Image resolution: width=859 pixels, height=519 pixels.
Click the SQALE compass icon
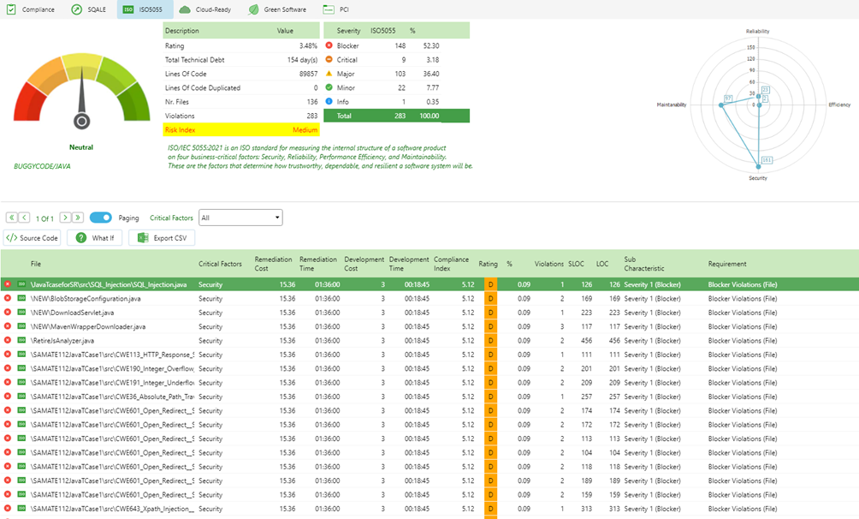77,11
